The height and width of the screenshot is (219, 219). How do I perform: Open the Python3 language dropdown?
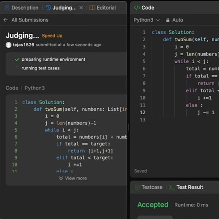[x=147, y=20]
